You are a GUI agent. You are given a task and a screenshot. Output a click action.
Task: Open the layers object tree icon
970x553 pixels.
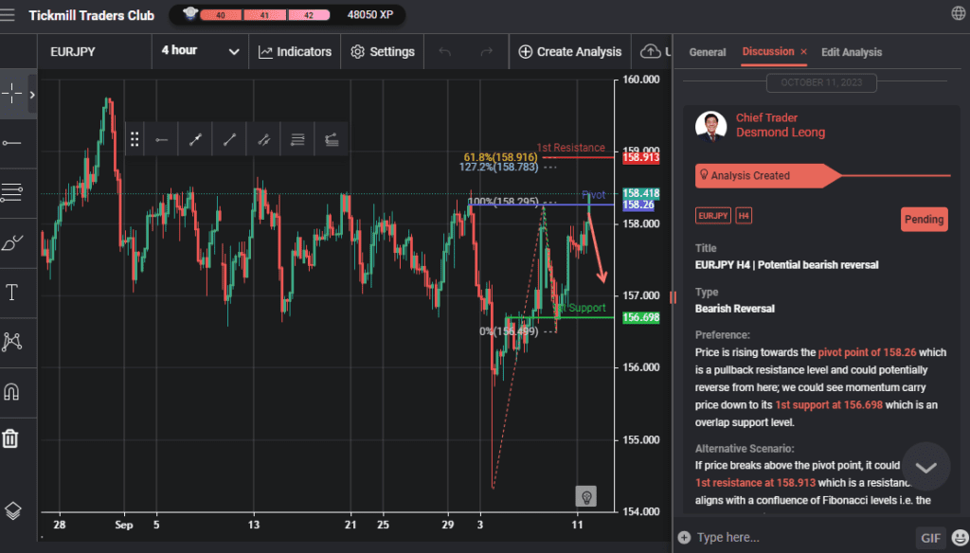coord(13,510)
